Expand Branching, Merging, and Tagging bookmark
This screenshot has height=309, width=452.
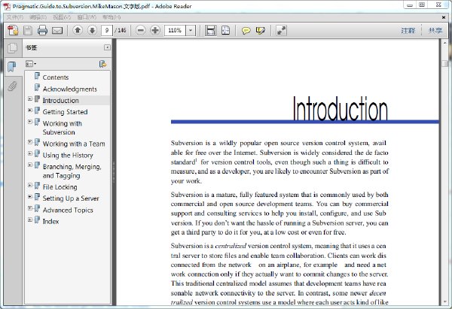click(30, 165)
